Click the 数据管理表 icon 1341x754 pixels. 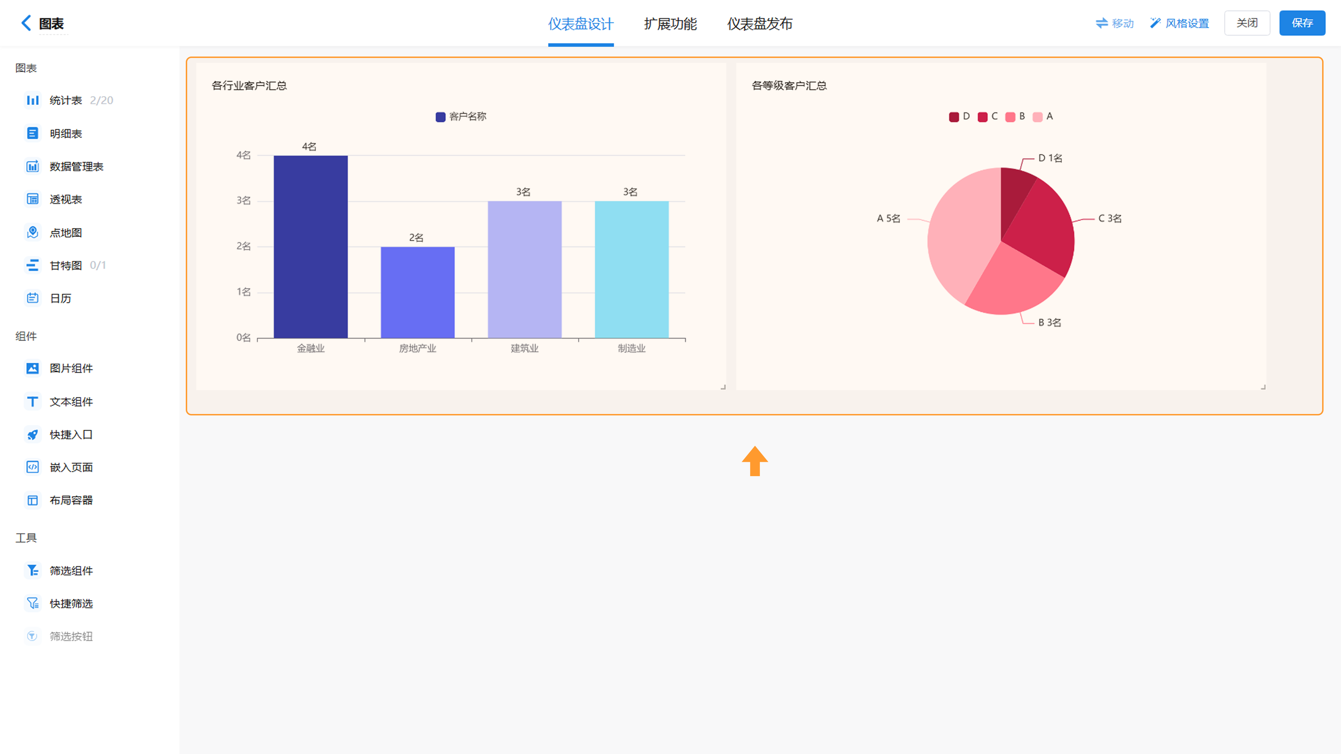(32, 166)
